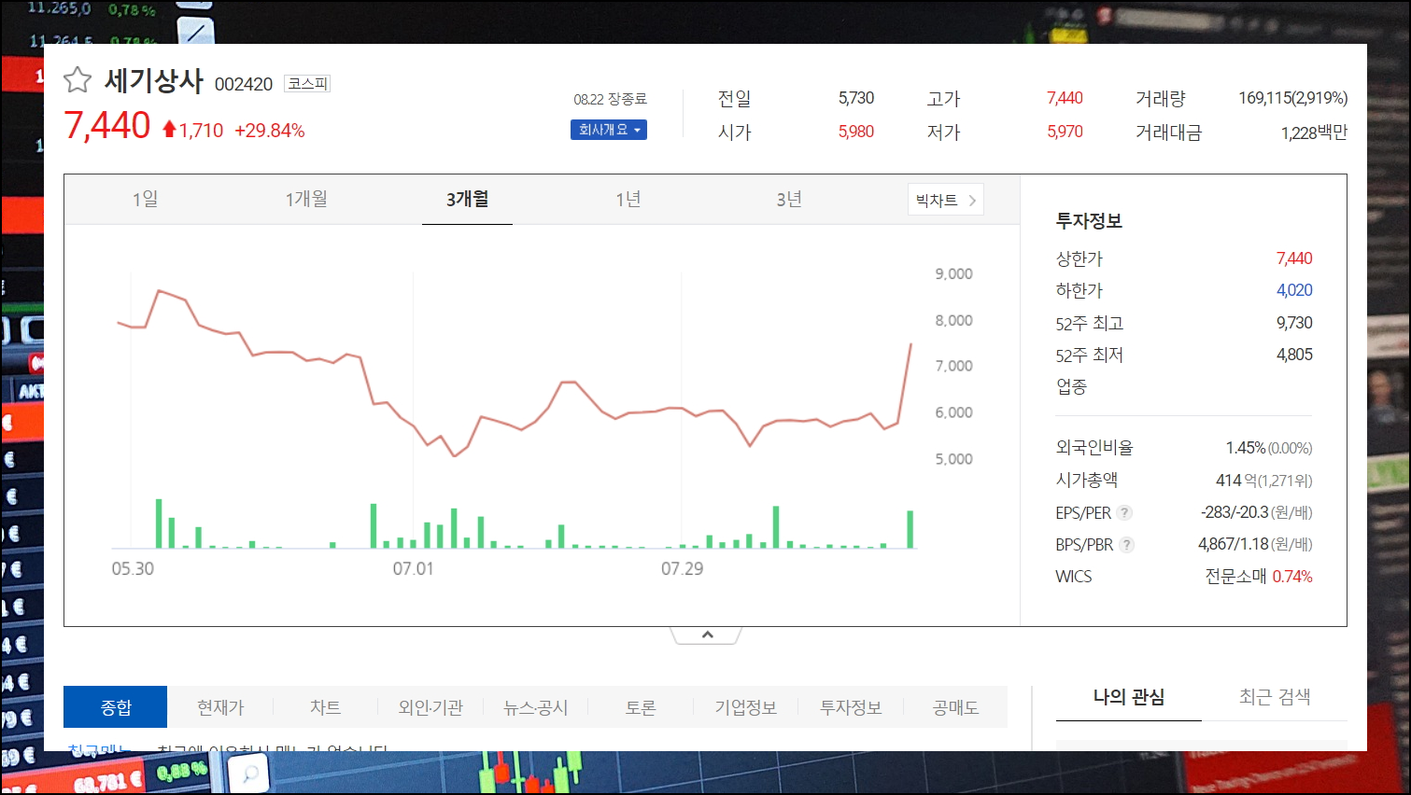Click the 저가 price 5,970
Screen dimensions: 1411x795
pyautogui.click(x=1065, y=132)
